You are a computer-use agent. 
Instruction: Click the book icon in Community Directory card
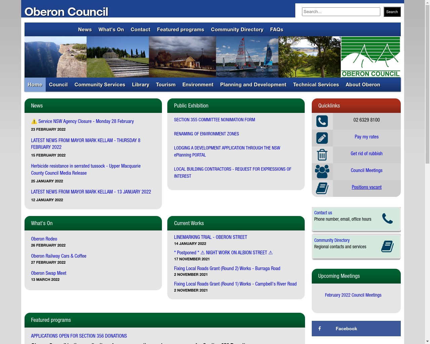[x=387, y=246]
